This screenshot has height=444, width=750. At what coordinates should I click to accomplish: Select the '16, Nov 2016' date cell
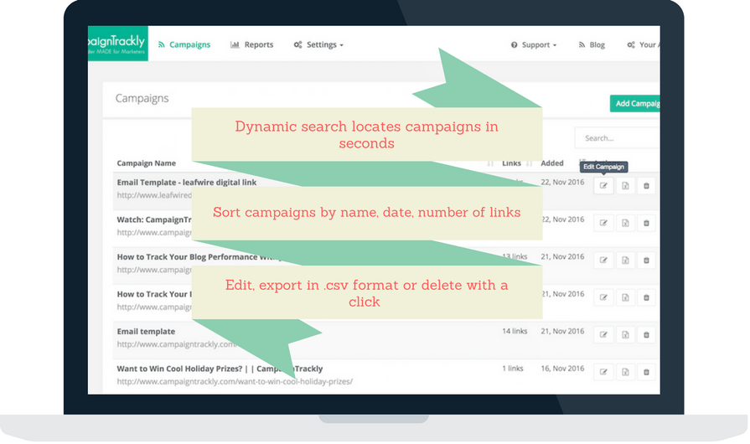(x=562, y=369)
